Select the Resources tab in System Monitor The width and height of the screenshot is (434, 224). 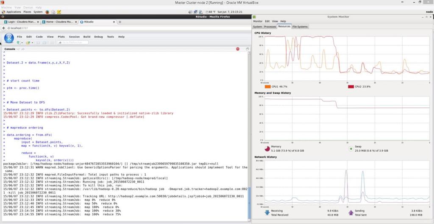pyautogui.click(x=284, y=27)
